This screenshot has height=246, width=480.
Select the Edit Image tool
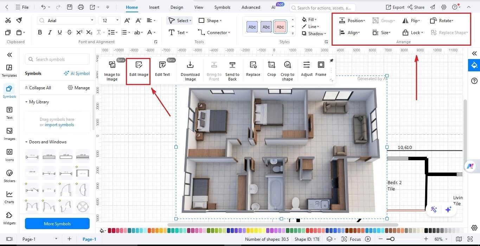click(138, 70)
